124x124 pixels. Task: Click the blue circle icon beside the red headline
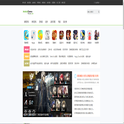(x=75, y=76)
